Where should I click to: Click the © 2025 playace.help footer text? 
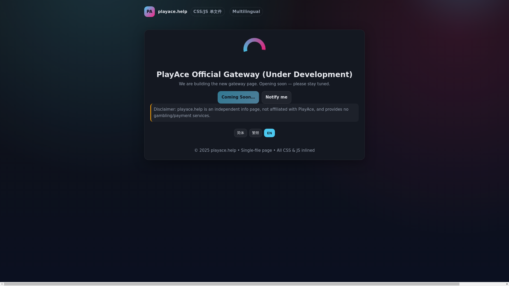click(254, 150)
